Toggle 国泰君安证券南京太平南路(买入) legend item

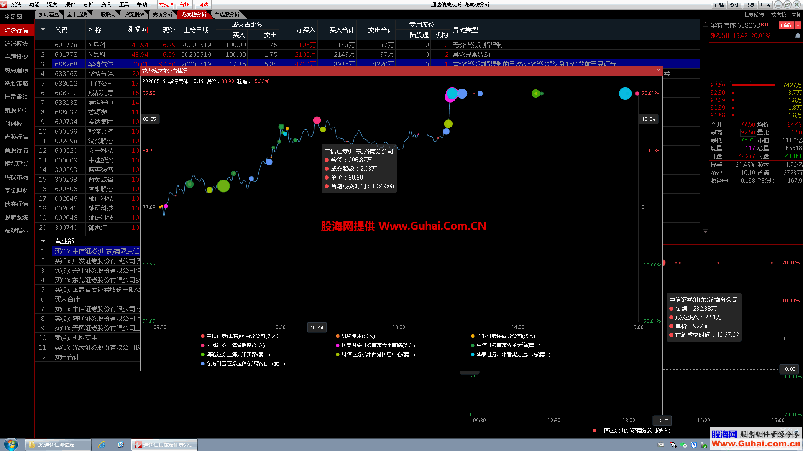coord(376,345)
